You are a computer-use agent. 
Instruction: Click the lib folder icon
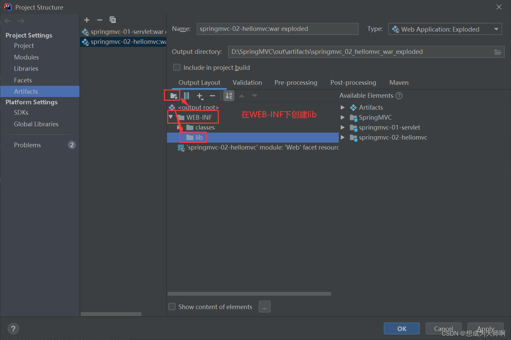coord(190,137)
